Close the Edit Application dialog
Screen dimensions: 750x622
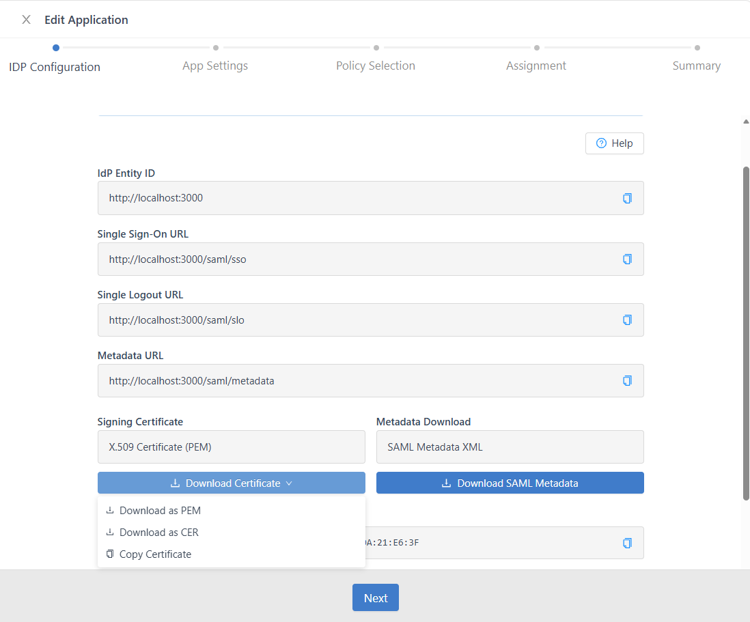pos(27,20)
